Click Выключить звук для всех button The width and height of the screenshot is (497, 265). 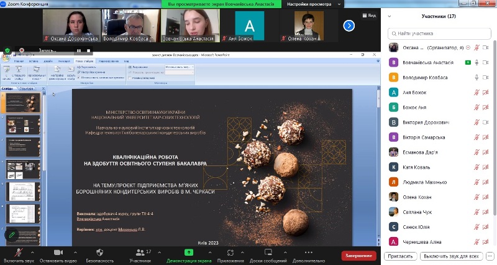point(451,256)
